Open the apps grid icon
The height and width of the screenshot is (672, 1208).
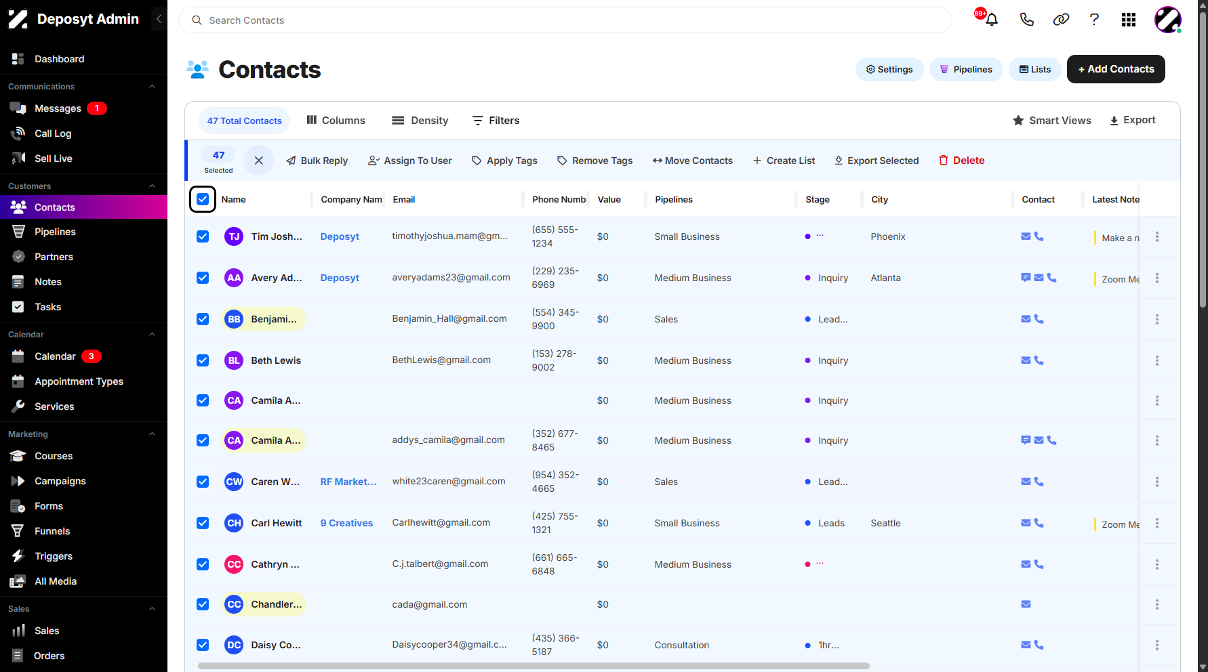point(1129,20)
